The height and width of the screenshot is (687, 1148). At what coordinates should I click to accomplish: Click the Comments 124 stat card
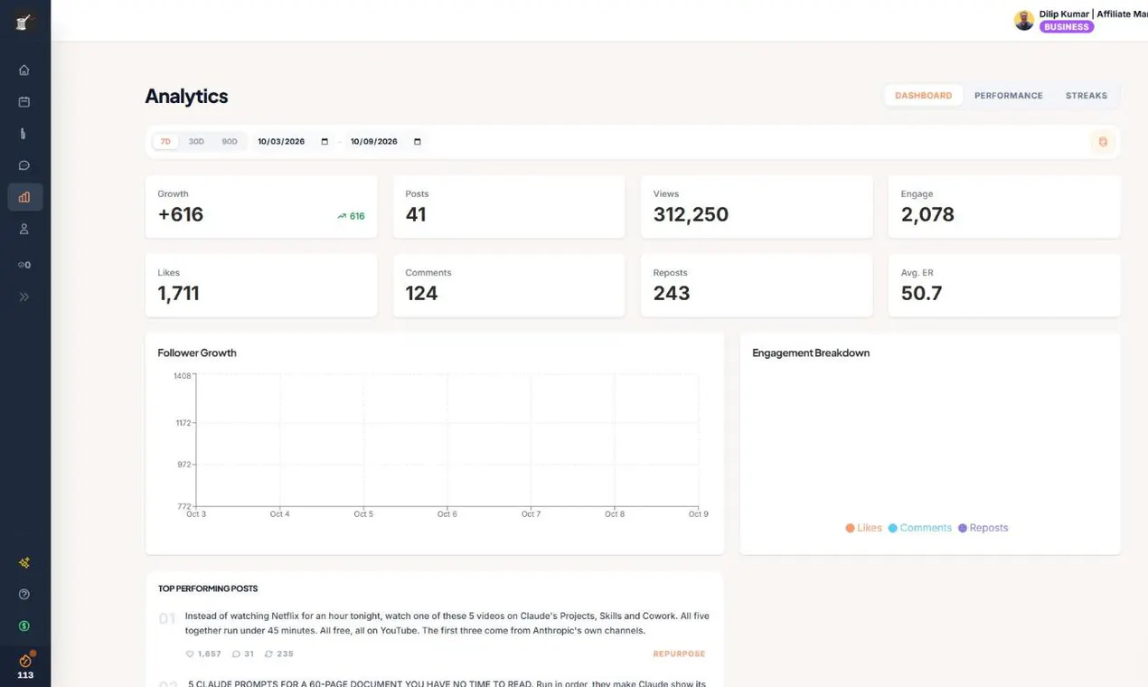509,286
